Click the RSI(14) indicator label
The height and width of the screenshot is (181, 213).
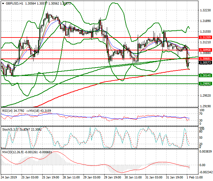(9, 111)
